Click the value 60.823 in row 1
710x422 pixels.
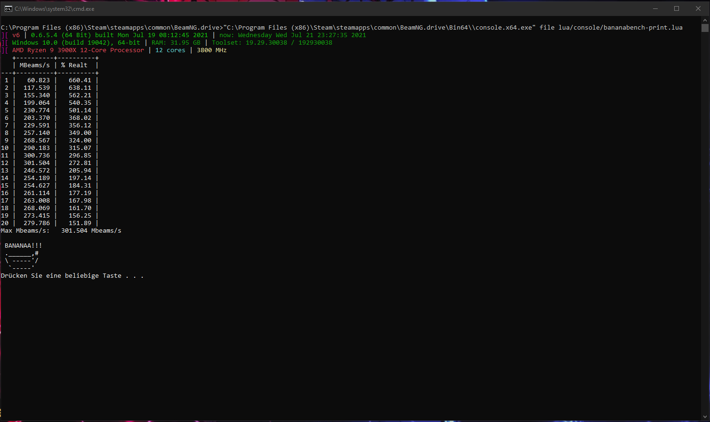point(39,80)
